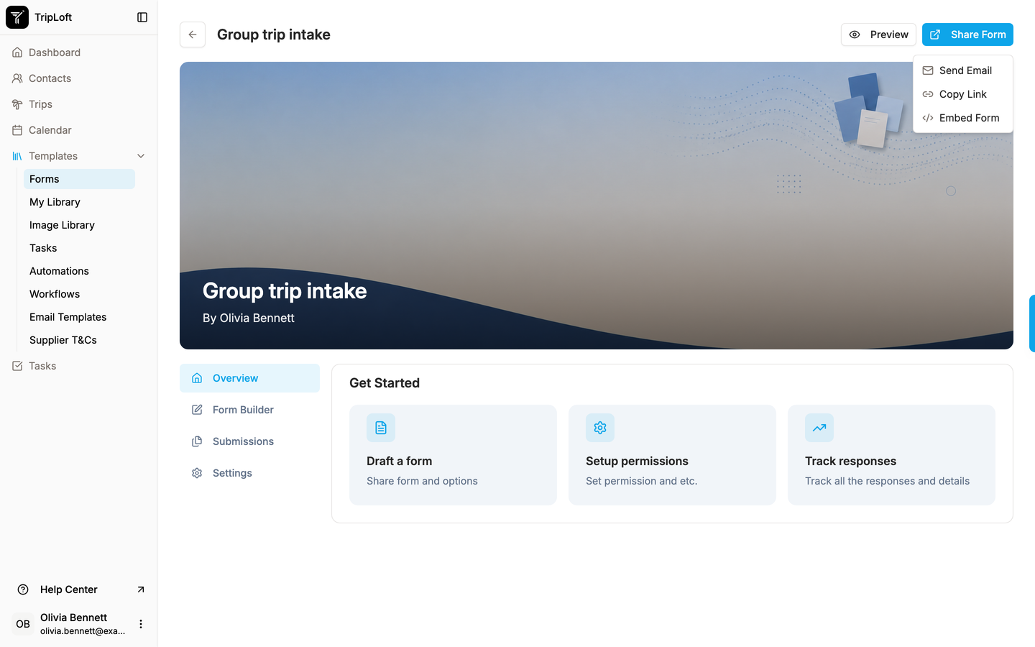This screenshot has width=1035, height=647.
Task: Choose Send Email from share menu
Action: point(962,70)
